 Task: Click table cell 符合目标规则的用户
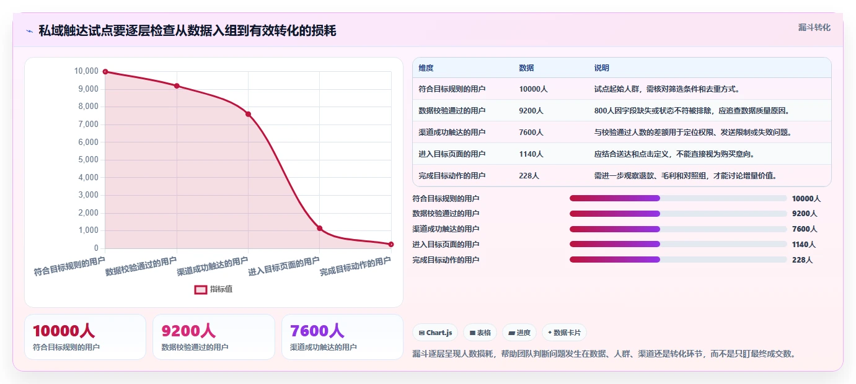[x=452, y=89]
